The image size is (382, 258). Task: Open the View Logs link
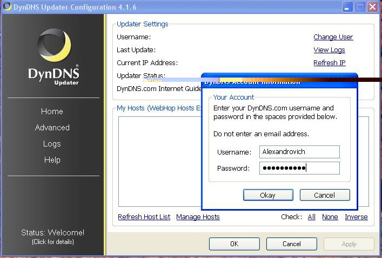pyautogui.click(x=329, y=50)
